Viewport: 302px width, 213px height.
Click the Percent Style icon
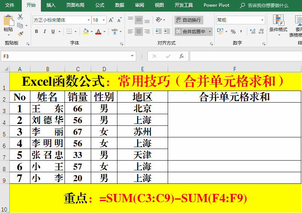click(233, 32)
